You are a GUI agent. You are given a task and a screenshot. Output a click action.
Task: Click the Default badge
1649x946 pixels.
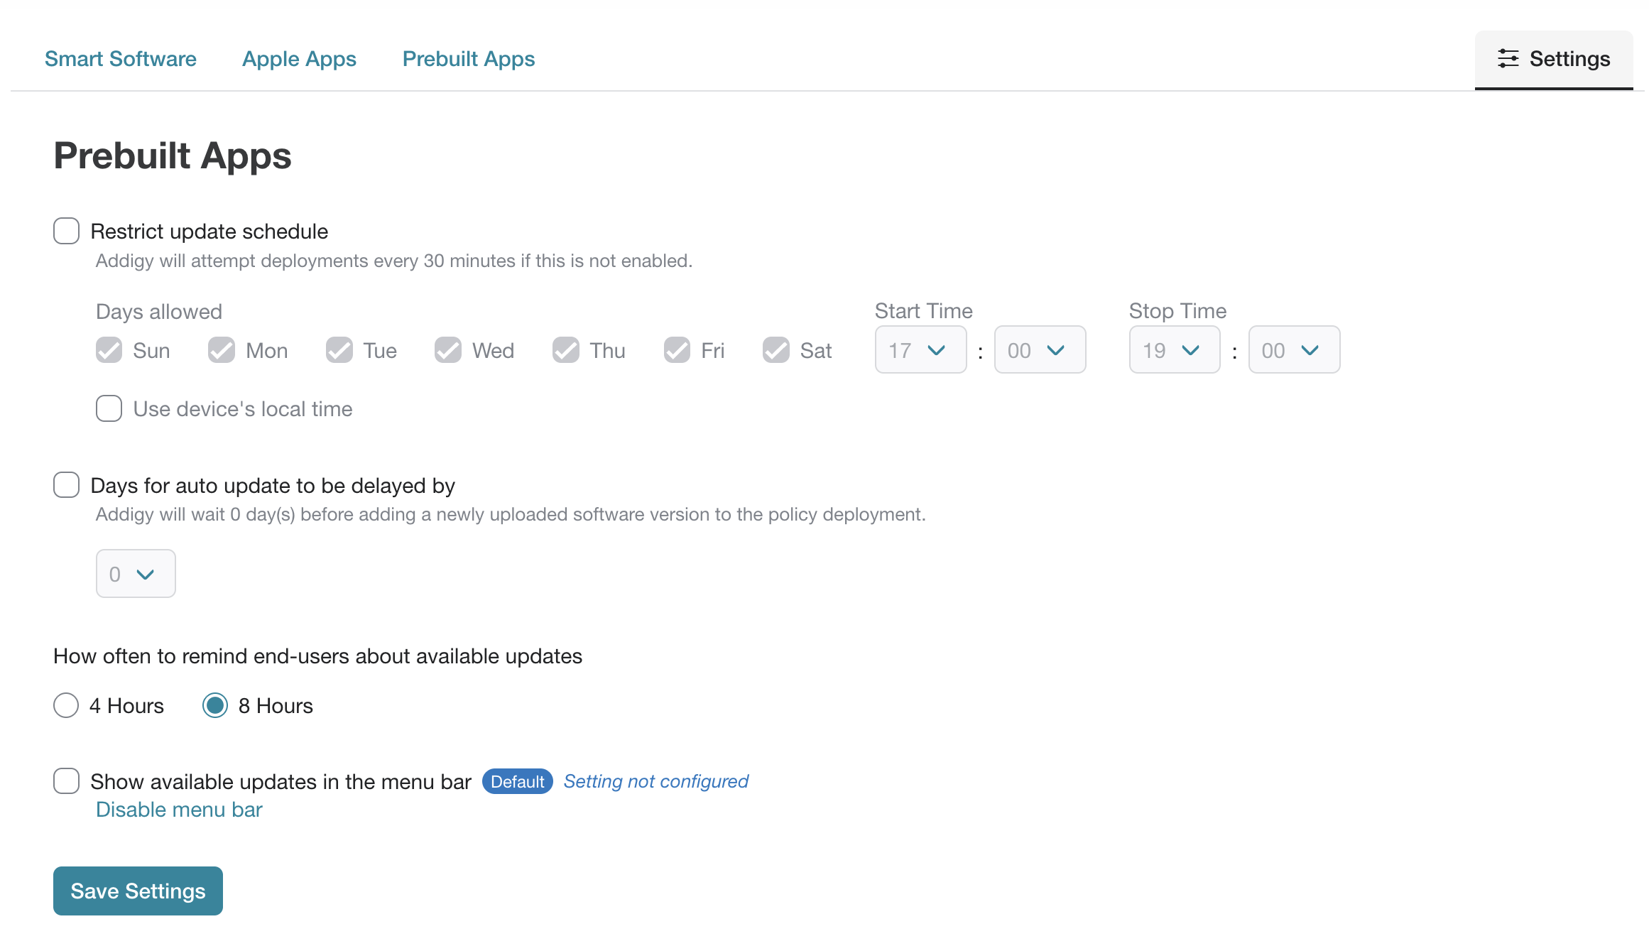coord(518,781)
